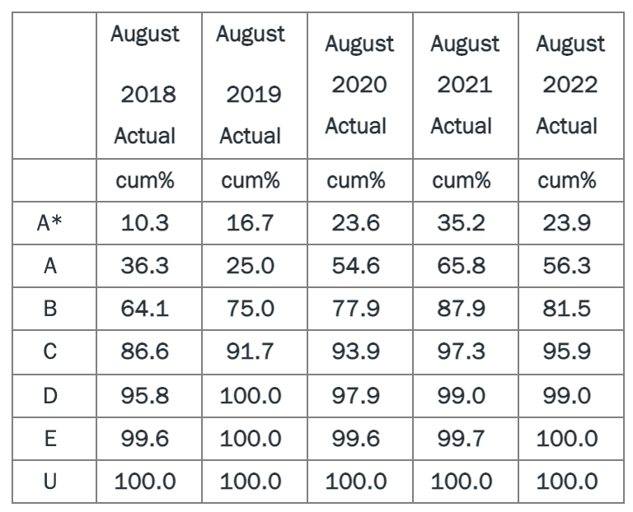Select the A* row label

(x=49, y=223)
